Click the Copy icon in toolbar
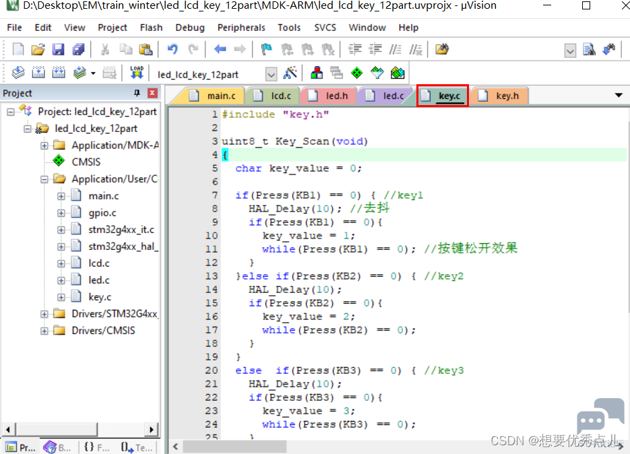Viewport: 630px width, 454px height. coord(126,49)
